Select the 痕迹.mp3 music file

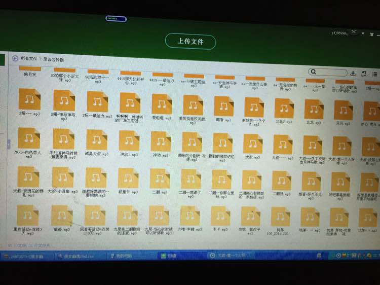click(62, 216)
